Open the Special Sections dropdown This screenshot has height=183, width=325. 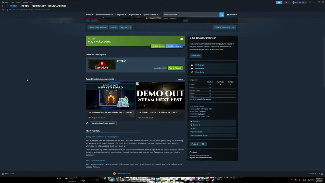coord(151,15)
